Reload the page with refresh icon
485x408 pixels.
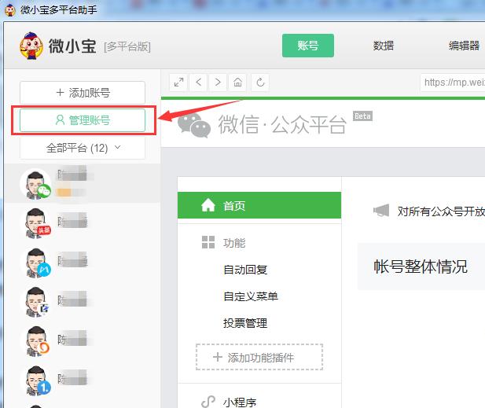[x=260, y=83]
